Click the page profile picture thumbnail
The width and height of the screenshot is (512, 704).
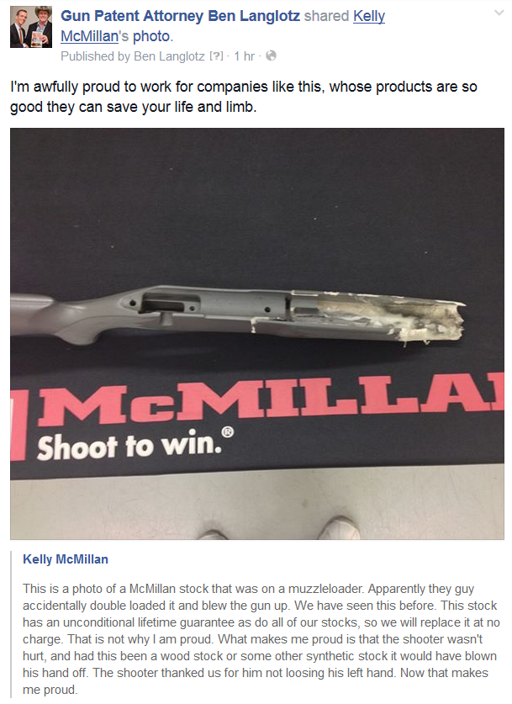tap(31, 27)
